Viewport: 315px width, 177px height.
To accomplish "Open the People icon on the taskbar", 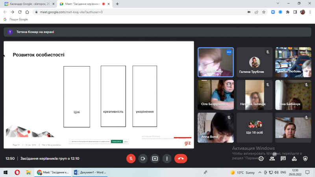I will tap(205, 172).
